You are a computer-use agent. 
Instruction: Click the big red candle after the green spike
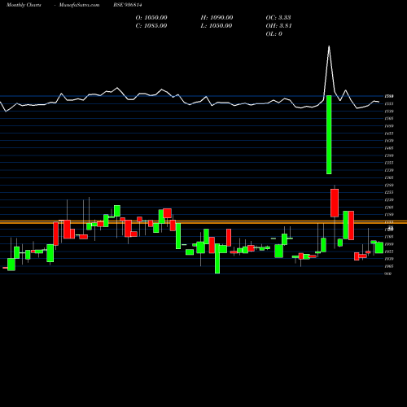335,203
